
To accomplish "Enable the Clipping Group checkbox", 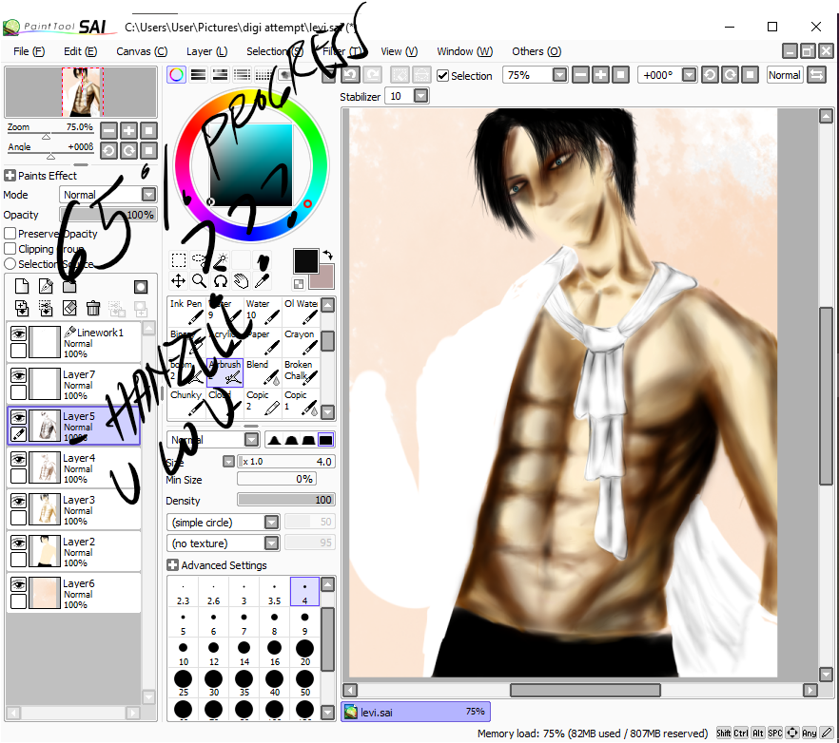I will (10, 249).
